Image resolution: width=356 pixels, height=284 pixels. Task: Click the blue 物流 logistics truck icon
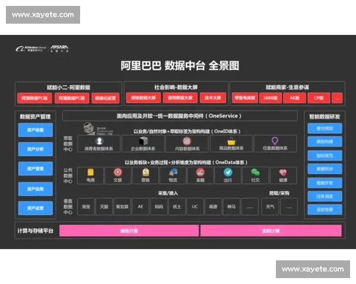(173, 172)
